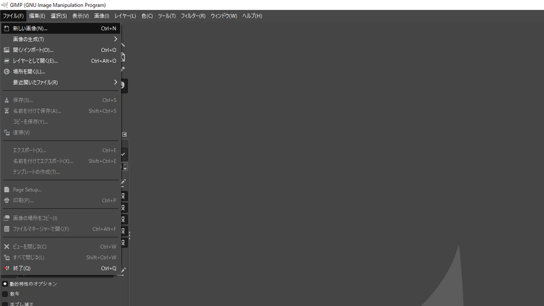The image size is (544, 306).
Task: Click the エクスポート(X)... menu entry
Action: (61, 150)
